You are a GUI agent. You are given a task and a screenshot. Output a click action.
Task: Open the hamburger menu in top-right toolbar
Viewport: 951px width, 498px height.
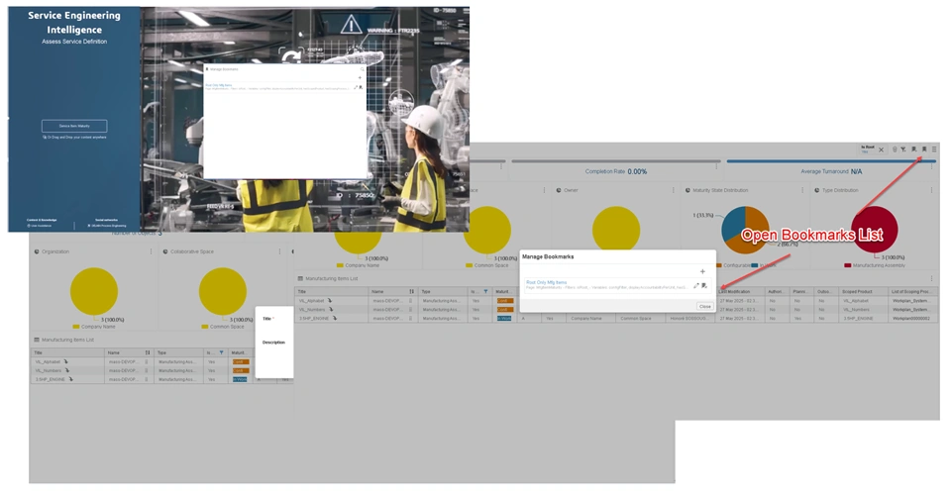pyautogui.click(x=933, y=149)
